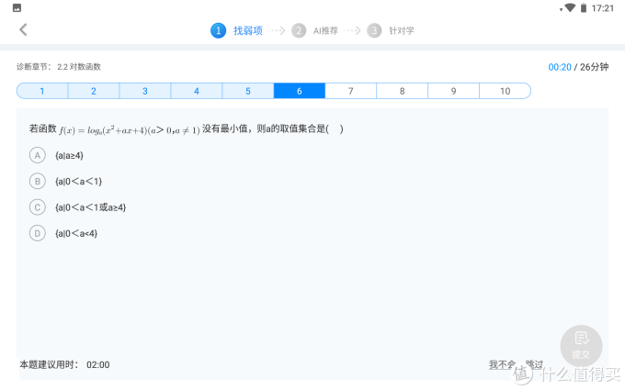The image size is (625, 390).
Task: Tap the Wi-Fi signal status icon
Action: (x=570, y=7)
